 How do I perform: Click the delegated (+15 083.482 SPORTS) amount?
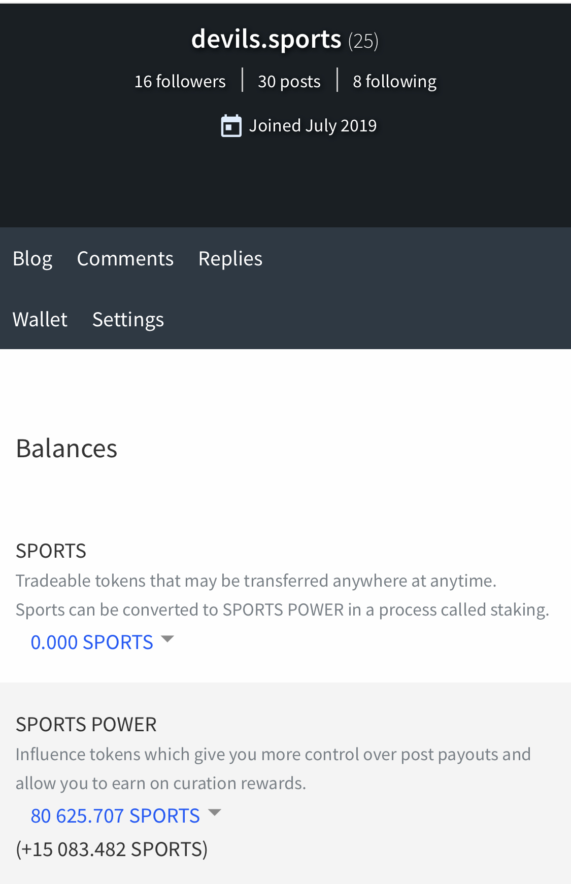112,849
